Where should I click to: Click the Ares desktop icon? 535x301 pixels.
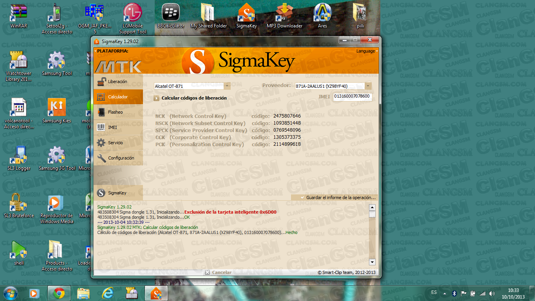322,16
